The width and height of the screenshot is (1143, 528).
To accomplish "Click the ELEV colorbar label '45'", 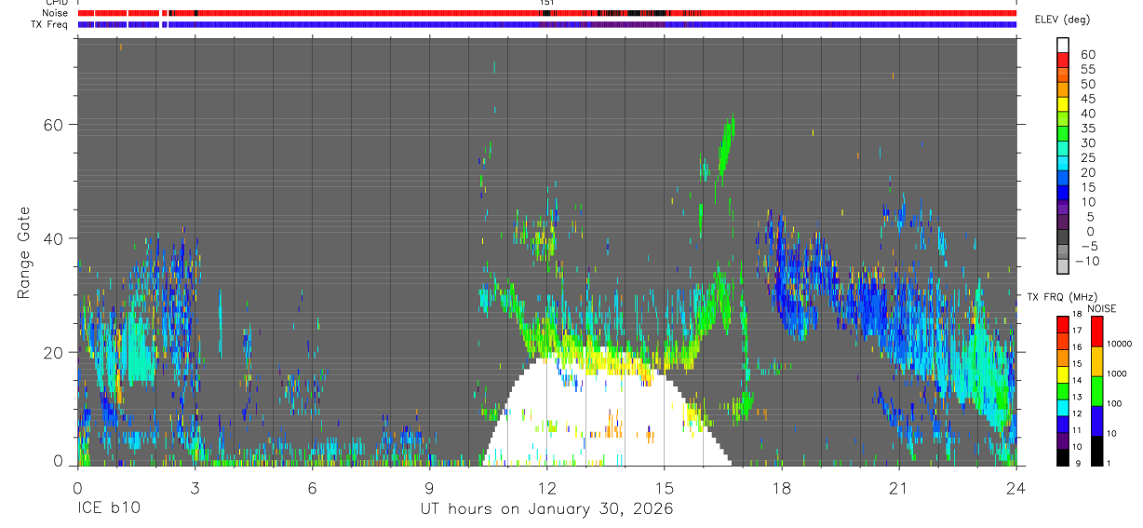I will click(x=1088, y=98).
